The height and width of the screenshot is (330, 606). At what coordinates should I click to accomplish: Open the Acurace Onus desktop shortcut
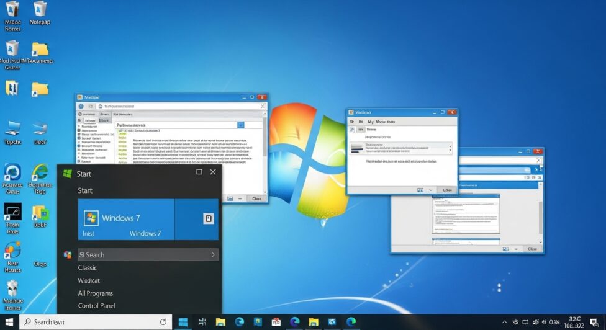pyautogui.click(x=12, y=179)
